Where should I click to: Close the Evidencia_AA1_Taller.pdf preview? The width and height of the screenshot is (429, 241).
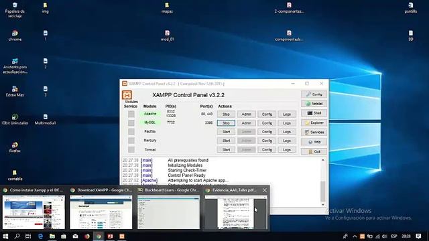pyautogui.click(x=265, y=190)
